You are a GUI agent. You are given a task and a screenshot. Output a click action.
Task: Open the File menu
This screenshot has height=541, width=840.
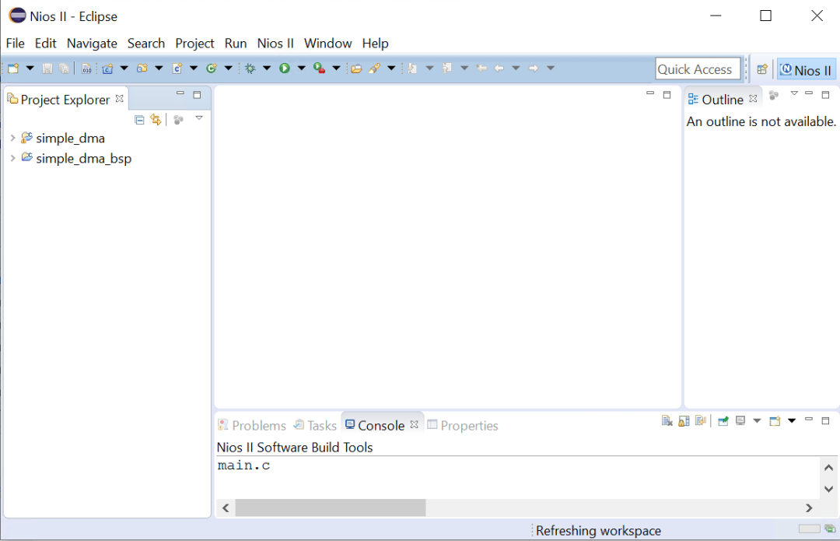(x=15, y=44)
